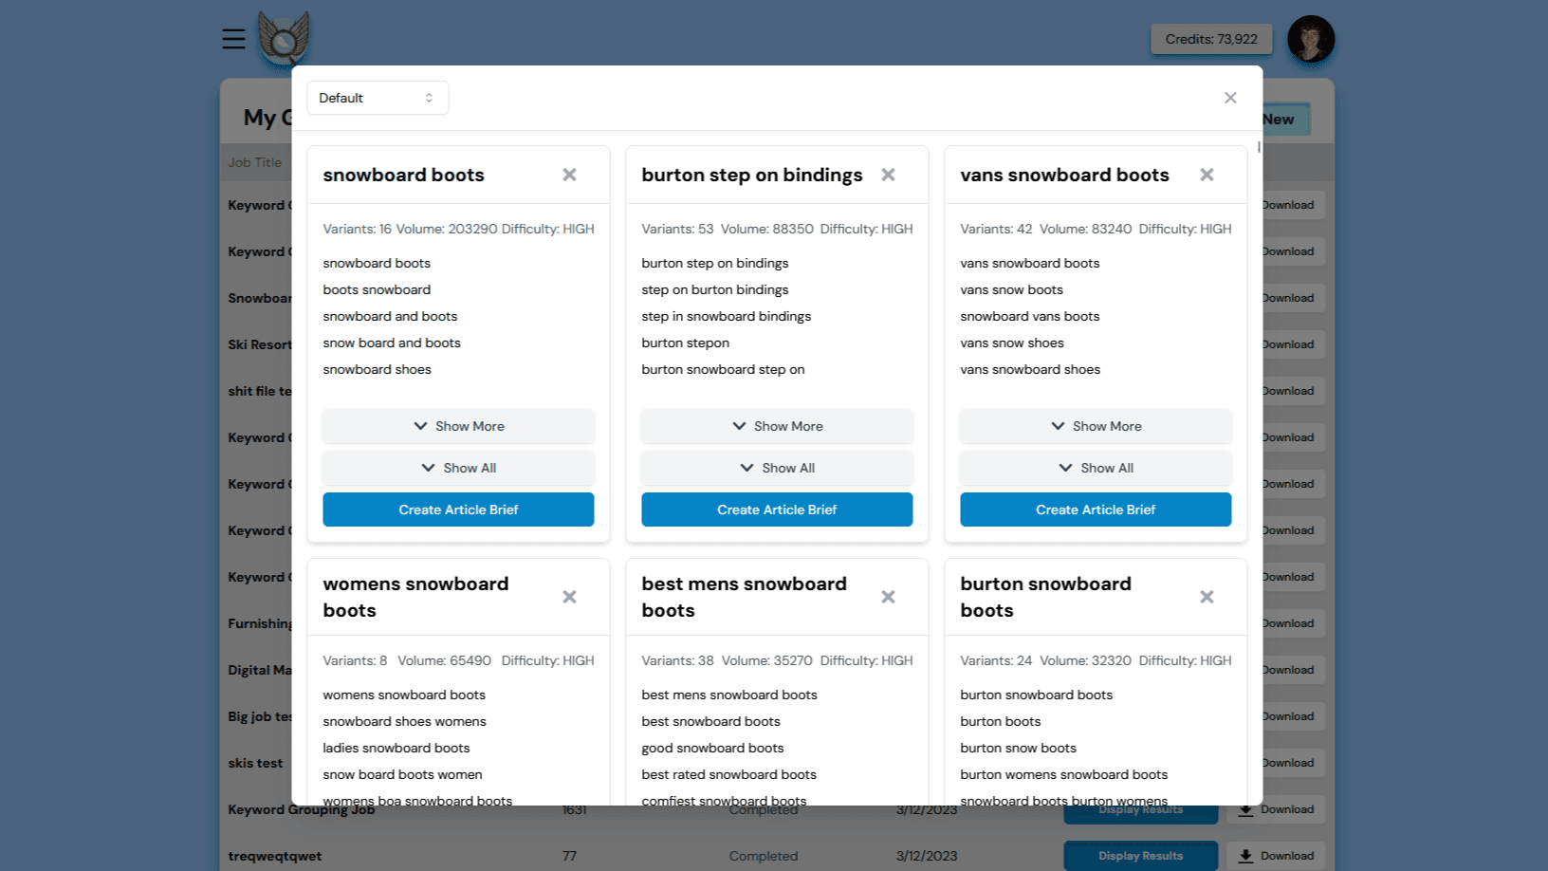Click Display Results for "Keyword Grouping Job"
This screenshot has height=871, width=1548.
click(1140, 808)
